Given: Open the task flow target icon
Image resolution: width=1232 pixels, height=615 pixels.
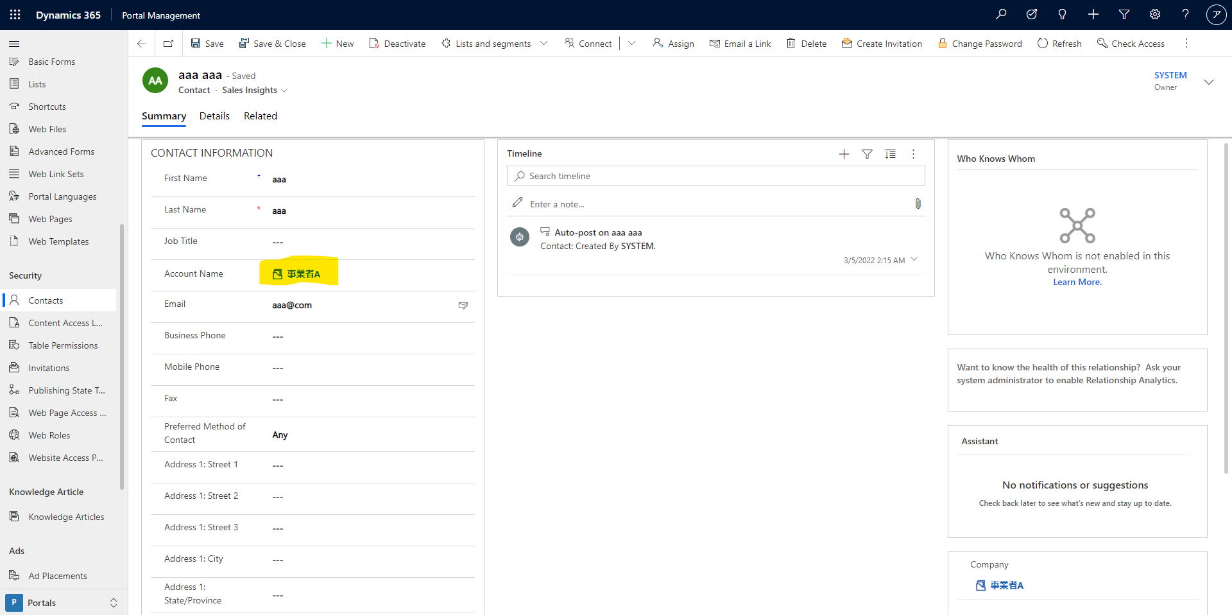Looking at the screenshot, I should pyautogui.click(x=1032, y=14).
